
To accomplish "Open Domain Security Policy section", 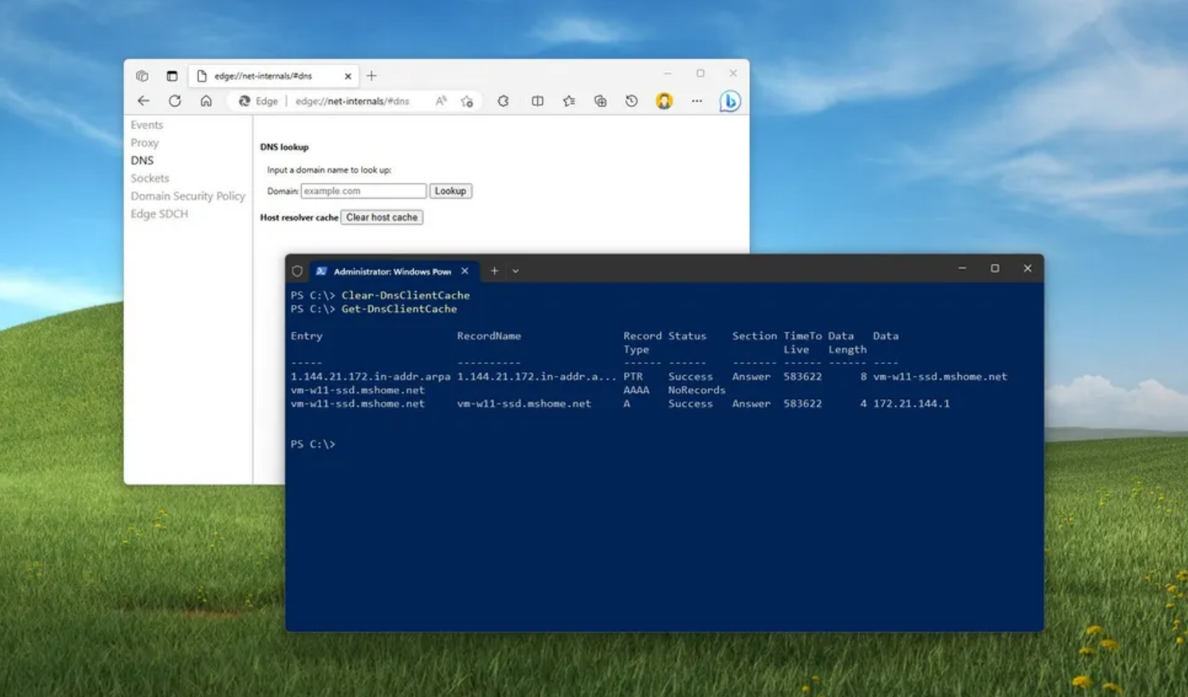I will (x=187, y=196).
